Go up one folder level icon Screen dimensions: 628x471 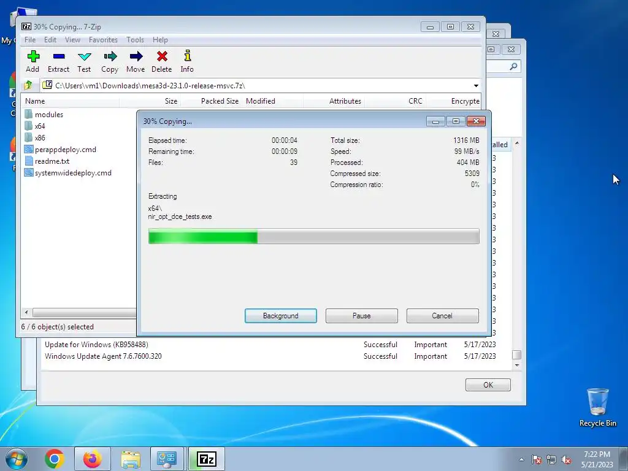click(x=28, y=85)
